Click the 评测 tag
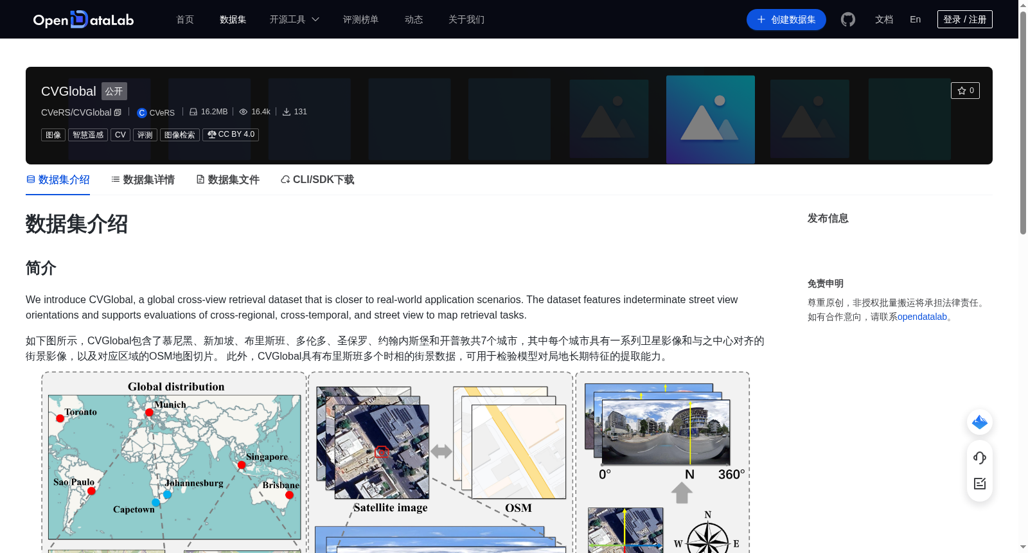The width and height of the screenshot is (1028, 553). pos(145,135)
